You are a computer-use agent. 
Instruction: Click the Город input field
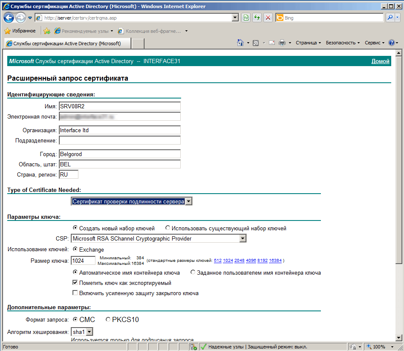click(120, 154)
